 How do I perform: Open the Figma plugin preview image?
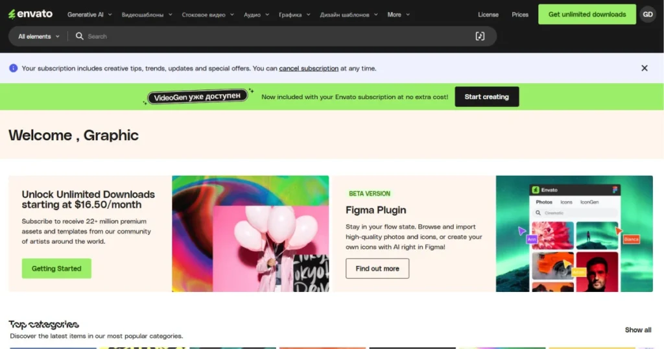point(575,234)
